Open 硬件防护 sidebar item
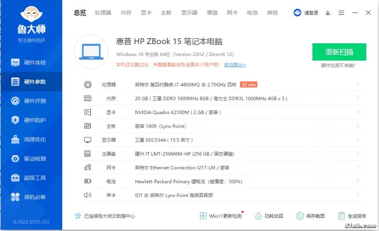The image size is (379, 231). pyautogui.click(x=31, y=120)
